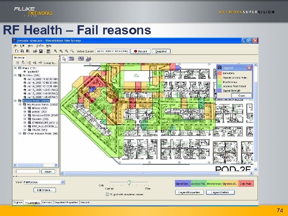Select the Jul 13, 2005 1:42:51 PM survey
The image size is (288, 216).
click(x=43, y=90)
